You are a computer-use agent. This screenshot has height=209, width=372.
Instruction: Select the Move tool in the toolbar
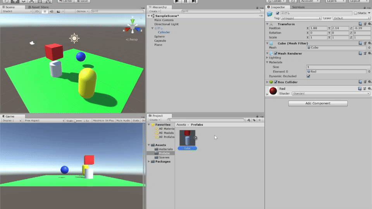tap(15, 1)
